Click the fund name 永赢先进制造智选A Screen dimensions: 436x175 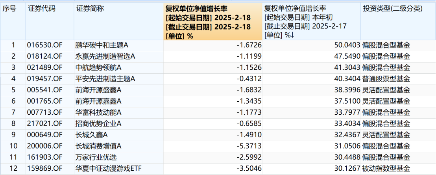pos(105,57)
